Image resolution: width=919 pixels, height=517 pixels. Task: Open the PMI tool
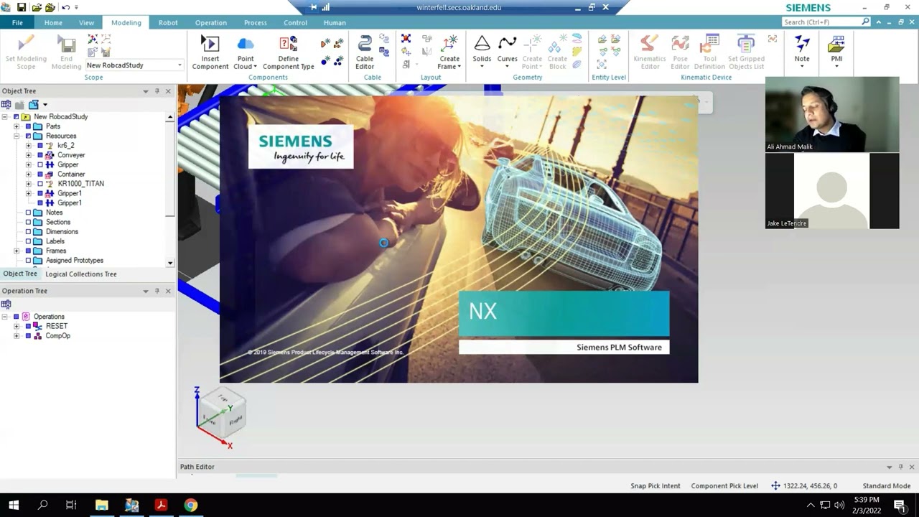click(x=836, y=52)
